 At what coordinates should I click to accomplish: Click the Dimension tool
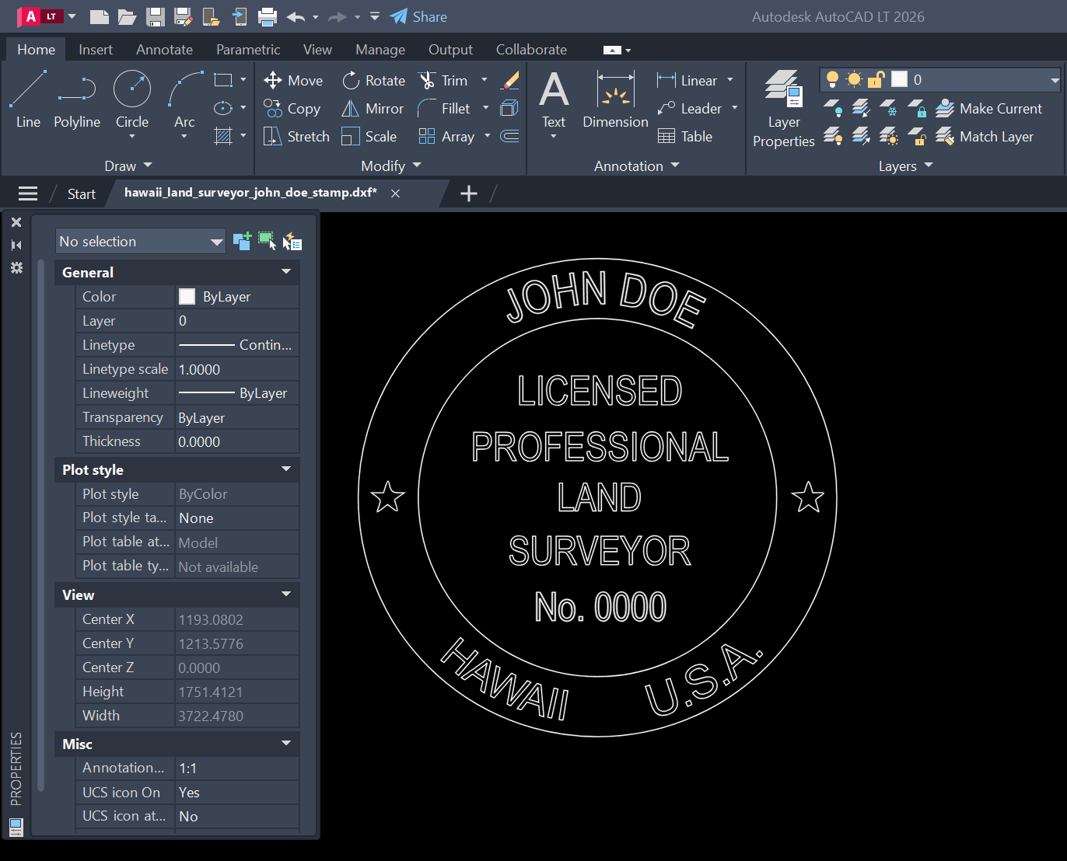[x=615, y=99]
